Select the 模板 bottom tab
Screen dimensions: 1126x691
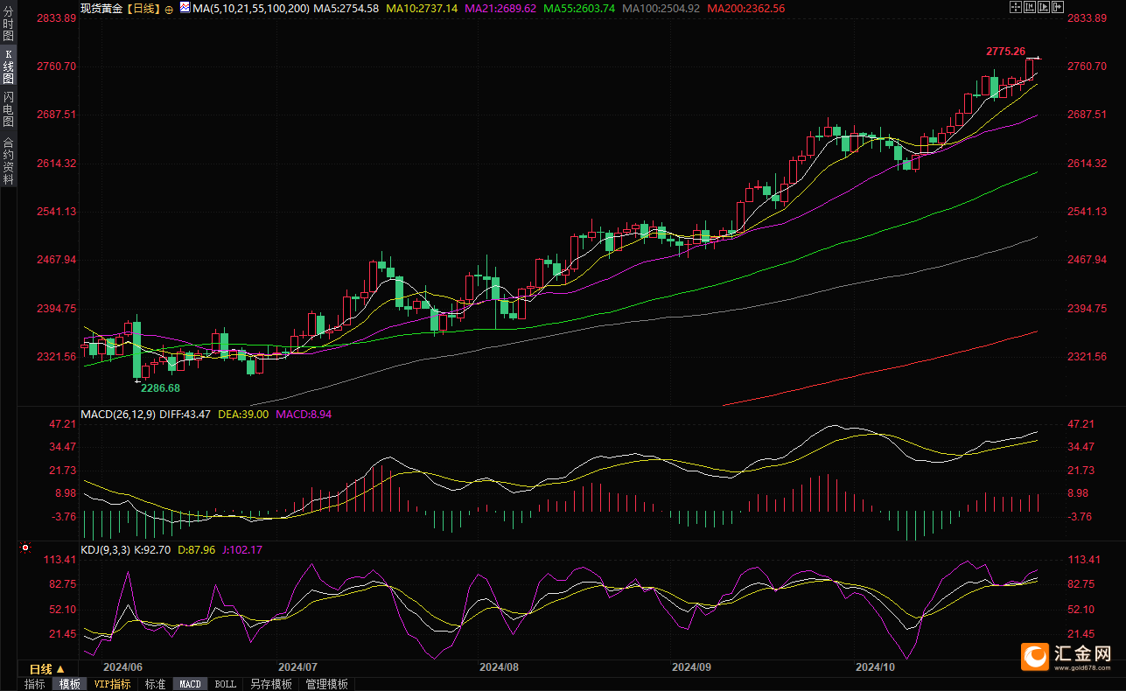69,684
